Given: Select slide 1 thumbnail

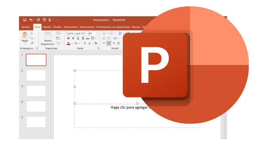Looking at the screenshot, I should coord(36,60).
